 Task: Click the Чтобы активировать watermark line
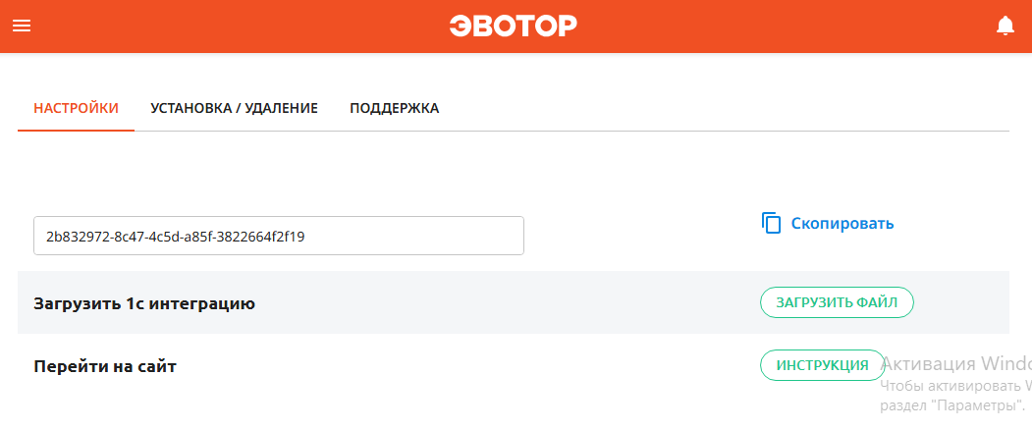[955, 385]
